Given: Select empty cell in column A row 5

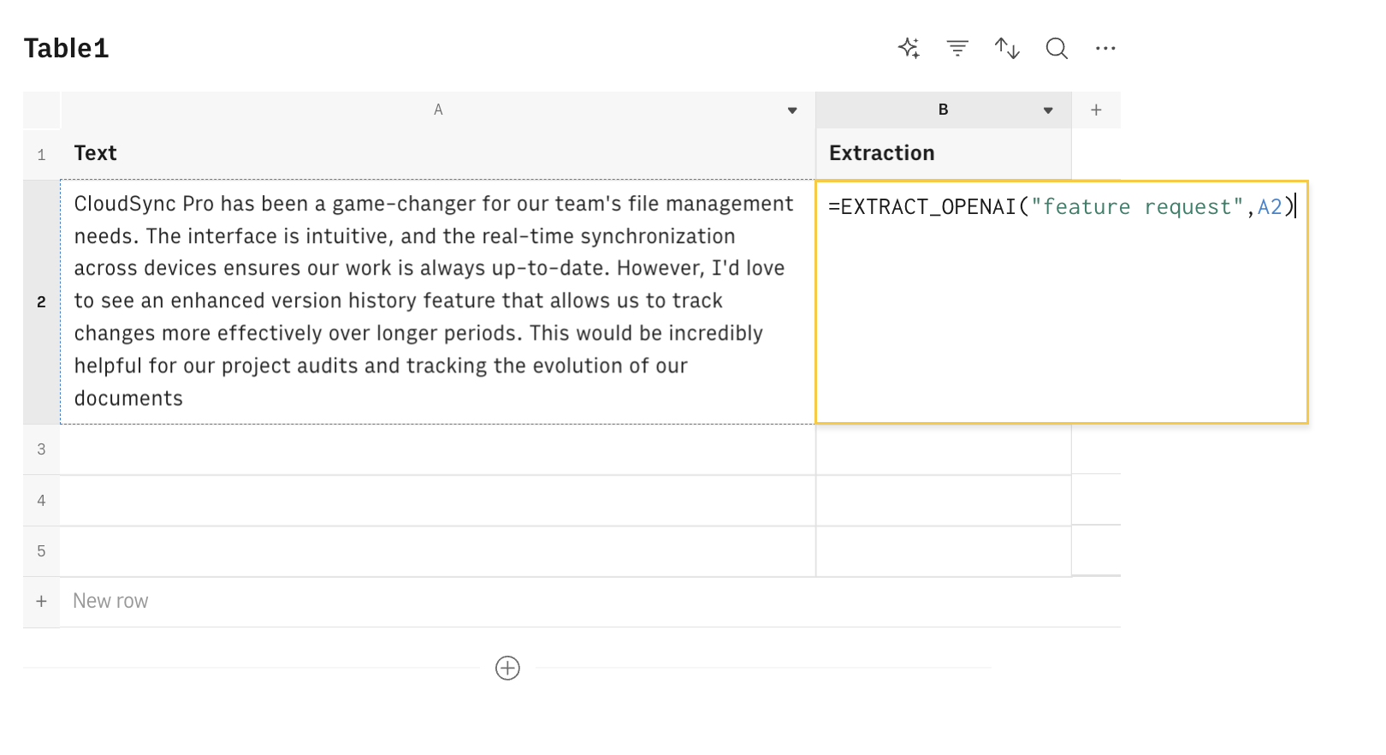Looking at the screenshot, I should 438,550.
